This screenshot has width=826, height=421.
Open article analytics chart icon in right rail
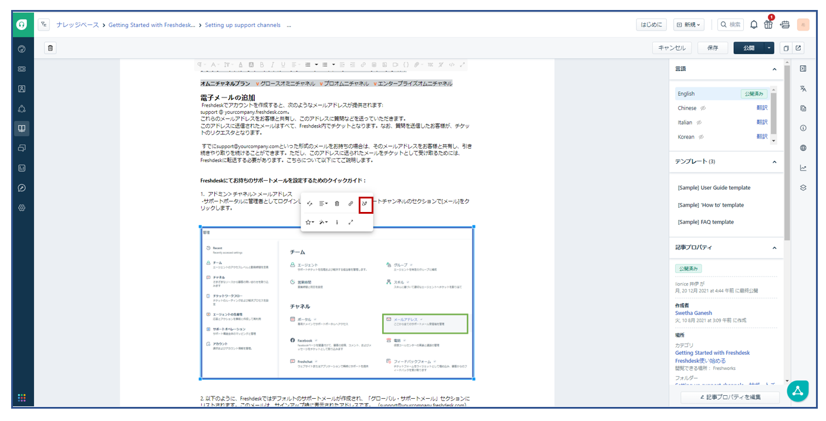pos(803,168)
